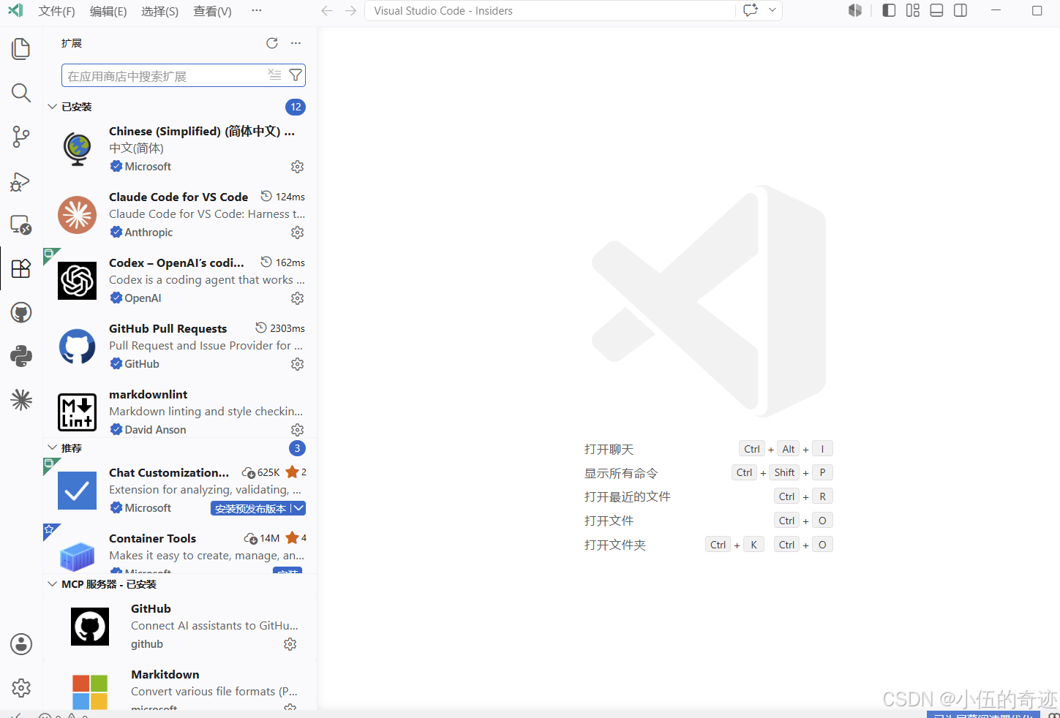Click the 打开聊天 shortcut entry
The image size is (1060, 718).
click(609, 449)
